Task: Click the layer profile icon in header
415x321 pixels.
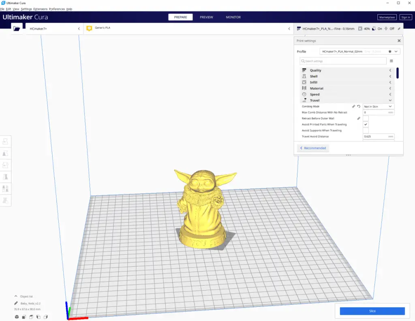Action: pos(299,29)
